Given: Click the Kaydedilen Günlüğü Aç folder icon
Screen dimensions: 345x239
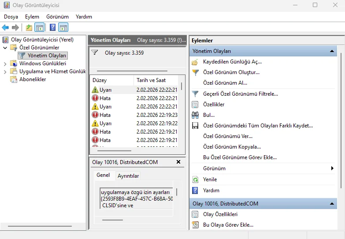Looking at the screenshot, I should point(195,62).
